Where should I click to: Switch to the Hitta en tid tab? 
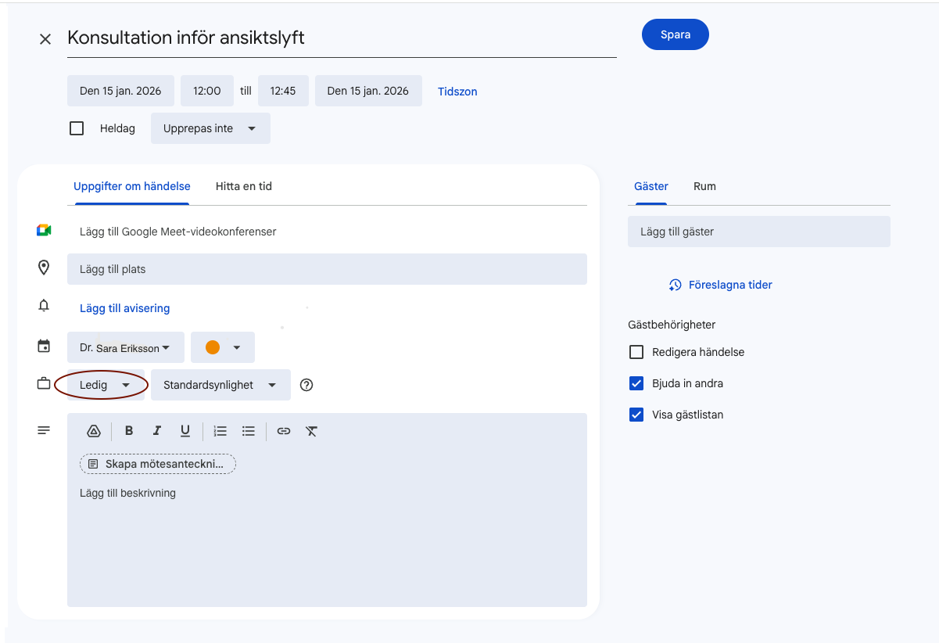[x=244, y=186]
